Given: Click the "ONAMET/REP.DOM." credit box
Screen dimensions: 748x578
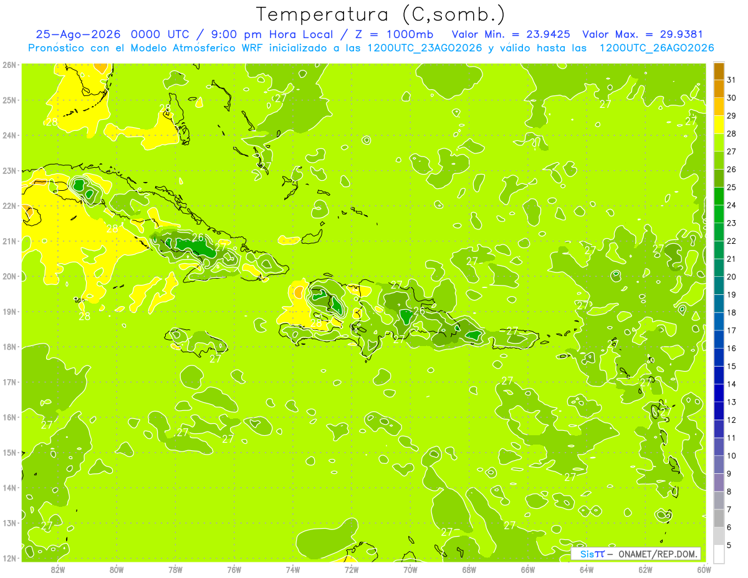Looking at the screenshot, I should click(636, 554).
